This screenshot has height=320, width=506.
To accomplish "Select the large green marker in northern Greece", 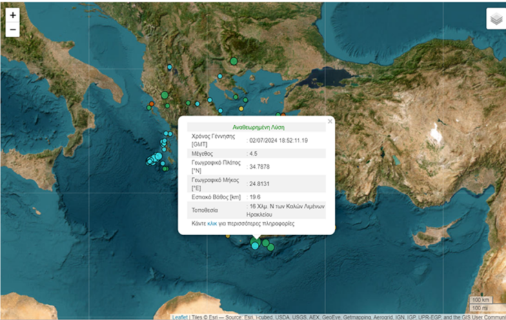I will pos(234,61).
